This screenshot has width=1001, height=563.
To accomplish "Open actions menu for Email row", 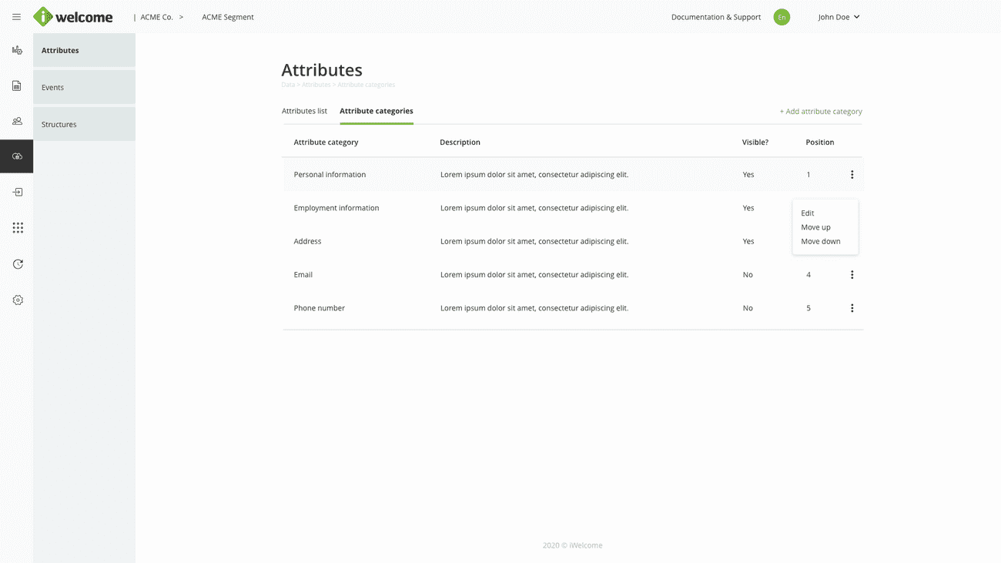I will (x=852, y=275).
